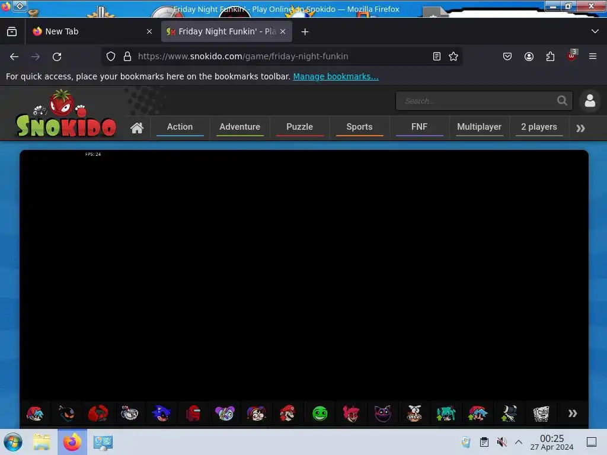
Task: Reload the current page
Action: point(57,56)
